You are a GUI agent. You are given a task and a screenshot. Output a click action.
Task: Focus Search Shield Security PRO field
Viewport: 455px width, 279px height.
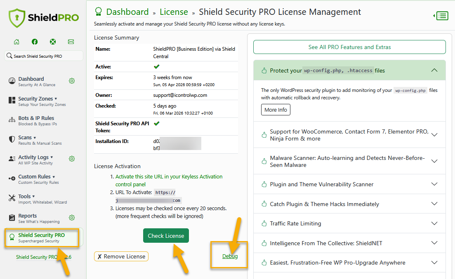pyautogui.click(x=44, y=56)
